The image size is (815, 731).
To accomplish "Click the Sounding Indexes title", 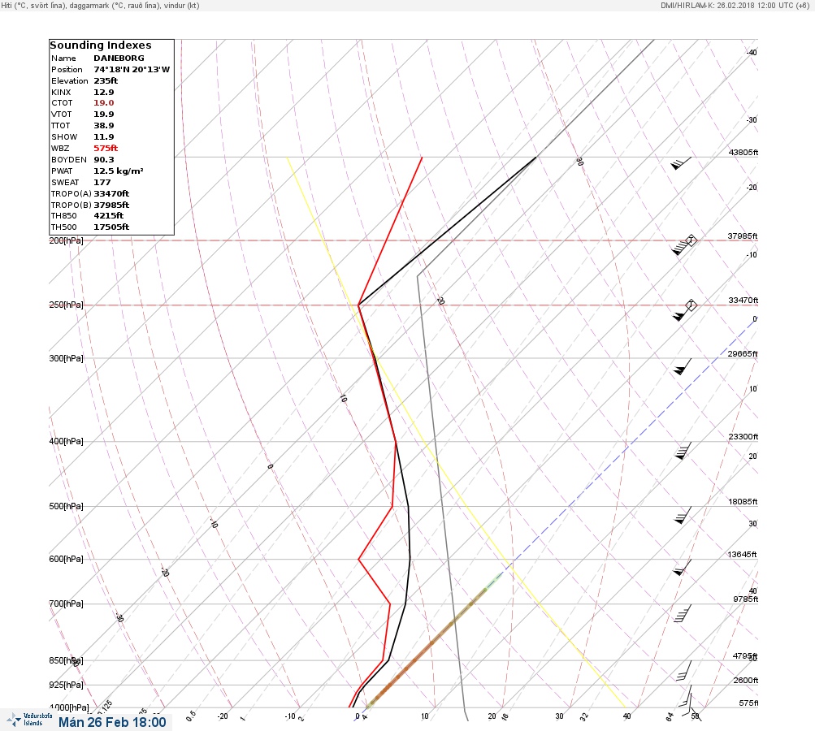I will 100,45.
